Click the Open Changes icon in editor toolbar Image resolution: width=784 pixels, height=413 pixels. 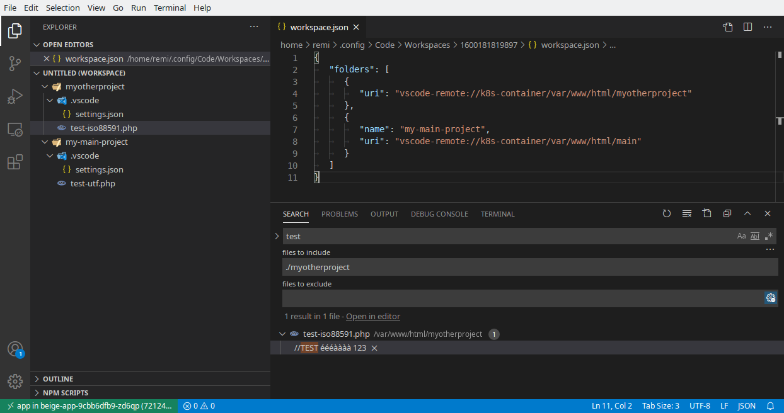point(728,27)
